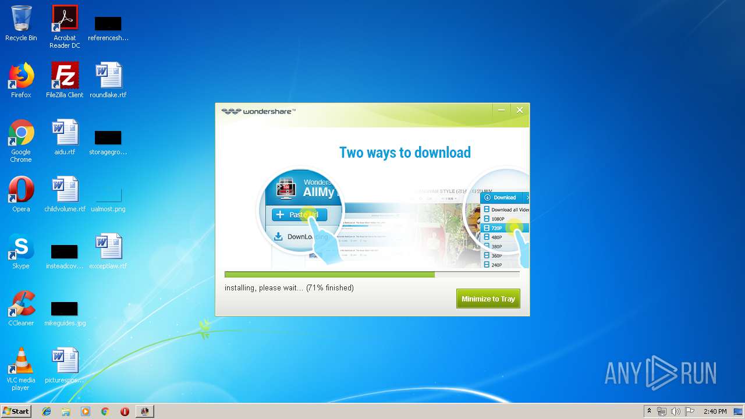745x419 pixels.
Task: Launch Opera from the taskbar
Action: pyautogui.click(x=125, y=411)
